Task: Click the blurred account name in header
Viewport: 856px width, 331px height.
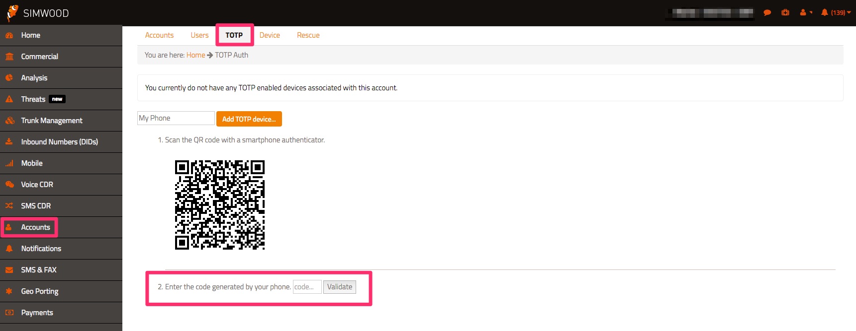Action: click(x=710, y=13)
